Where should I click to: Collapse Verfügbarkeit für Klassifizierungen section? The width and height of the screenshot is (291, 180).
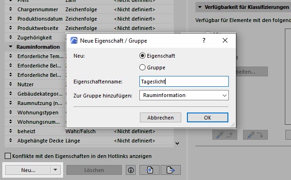(200, 7)
